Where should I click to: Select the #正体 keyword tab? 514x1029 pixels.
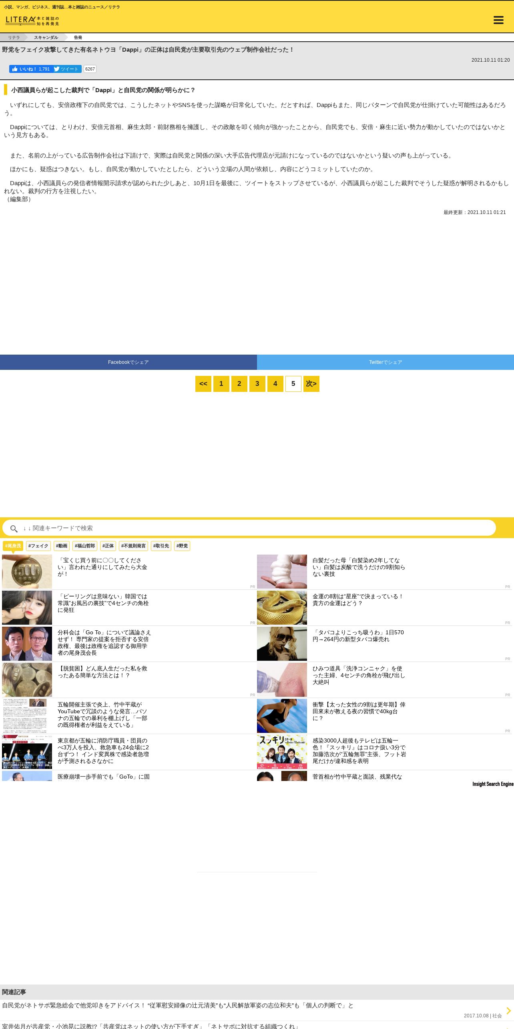pos(108,546)
